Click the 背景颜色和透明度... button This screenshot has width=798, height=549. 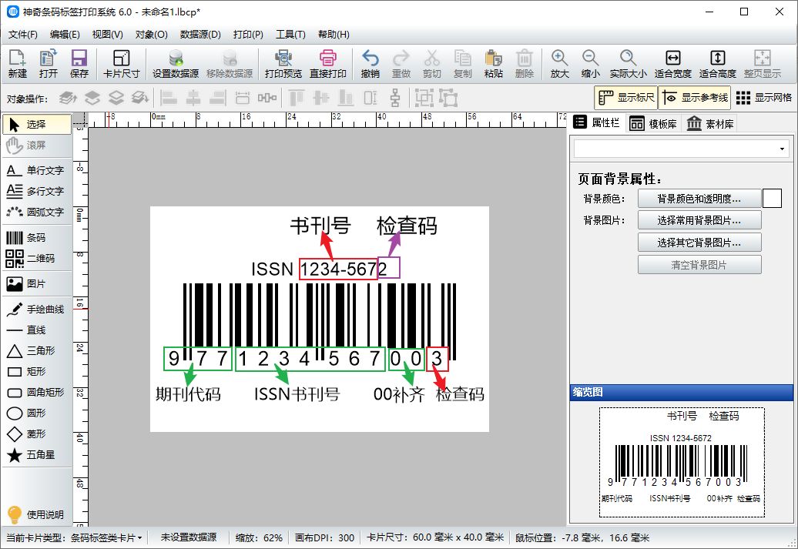click(699, 199)
